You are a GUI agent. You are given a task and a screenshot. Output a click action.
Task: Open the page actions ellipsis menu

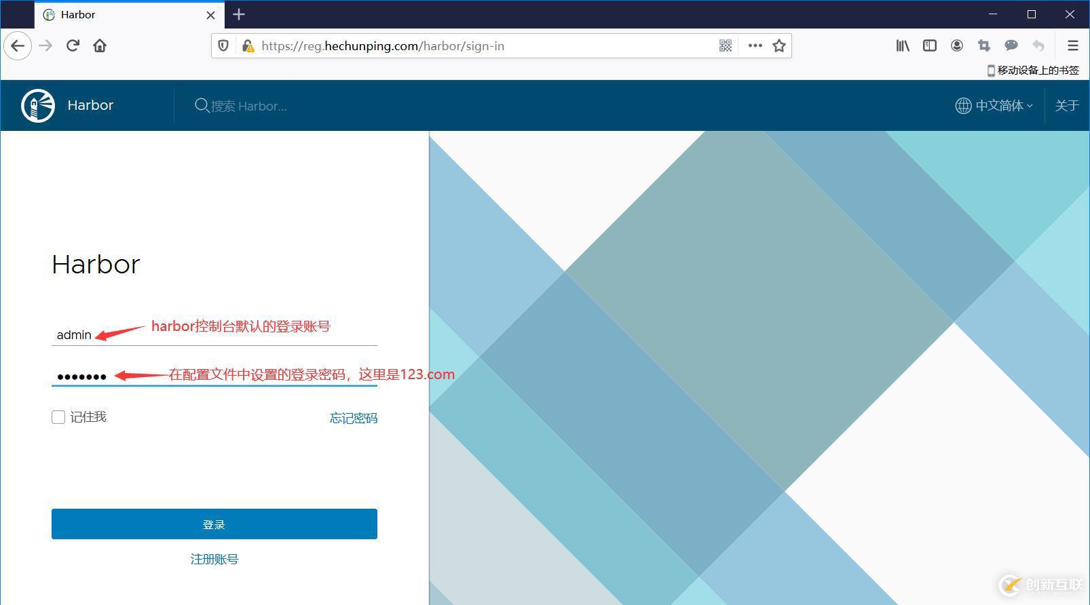pyautogui.click(x=755, y=45)
